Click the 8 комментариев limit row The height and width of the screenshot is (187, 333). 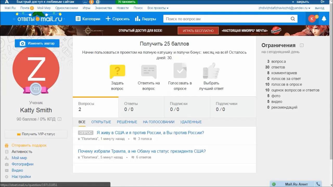282,73
